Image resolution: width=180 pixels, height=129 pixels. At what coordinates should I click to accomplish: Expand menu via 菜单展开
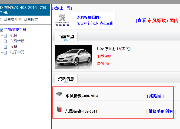point(11,19)
